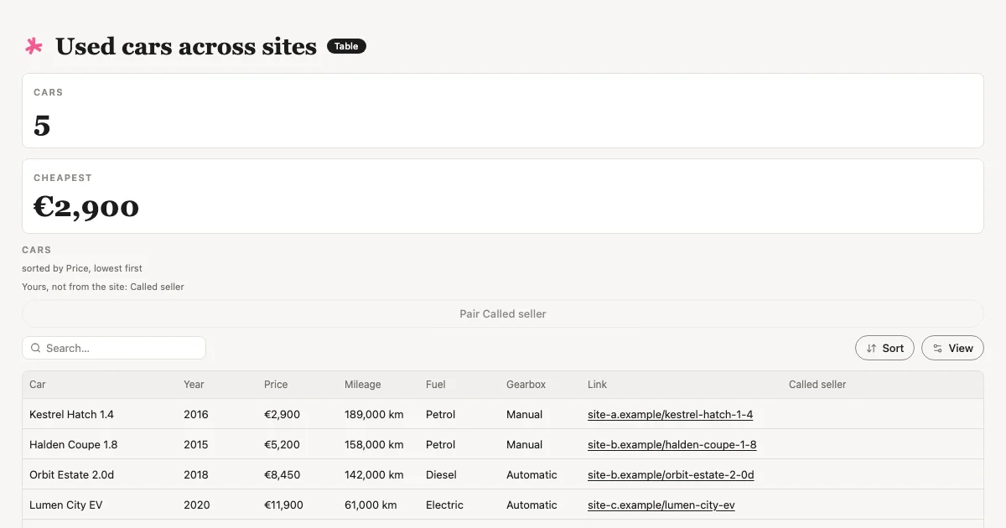The image size is (1006, 528).
Task: Click the Fuel column header
Action: pos(436,385)
